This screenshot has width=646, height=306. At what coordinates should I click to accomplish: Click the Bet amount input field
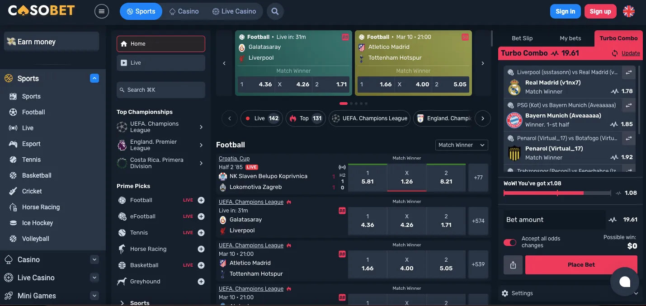(554, 220)
